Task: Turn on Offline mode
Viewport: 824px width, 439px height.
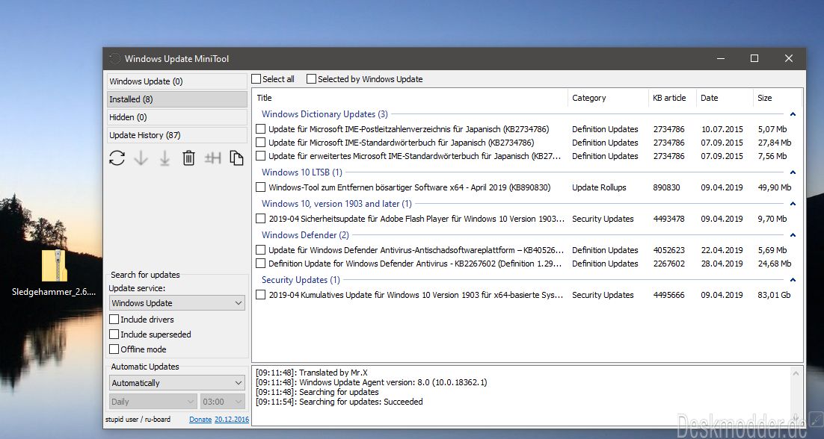Action: click(114, 349)
